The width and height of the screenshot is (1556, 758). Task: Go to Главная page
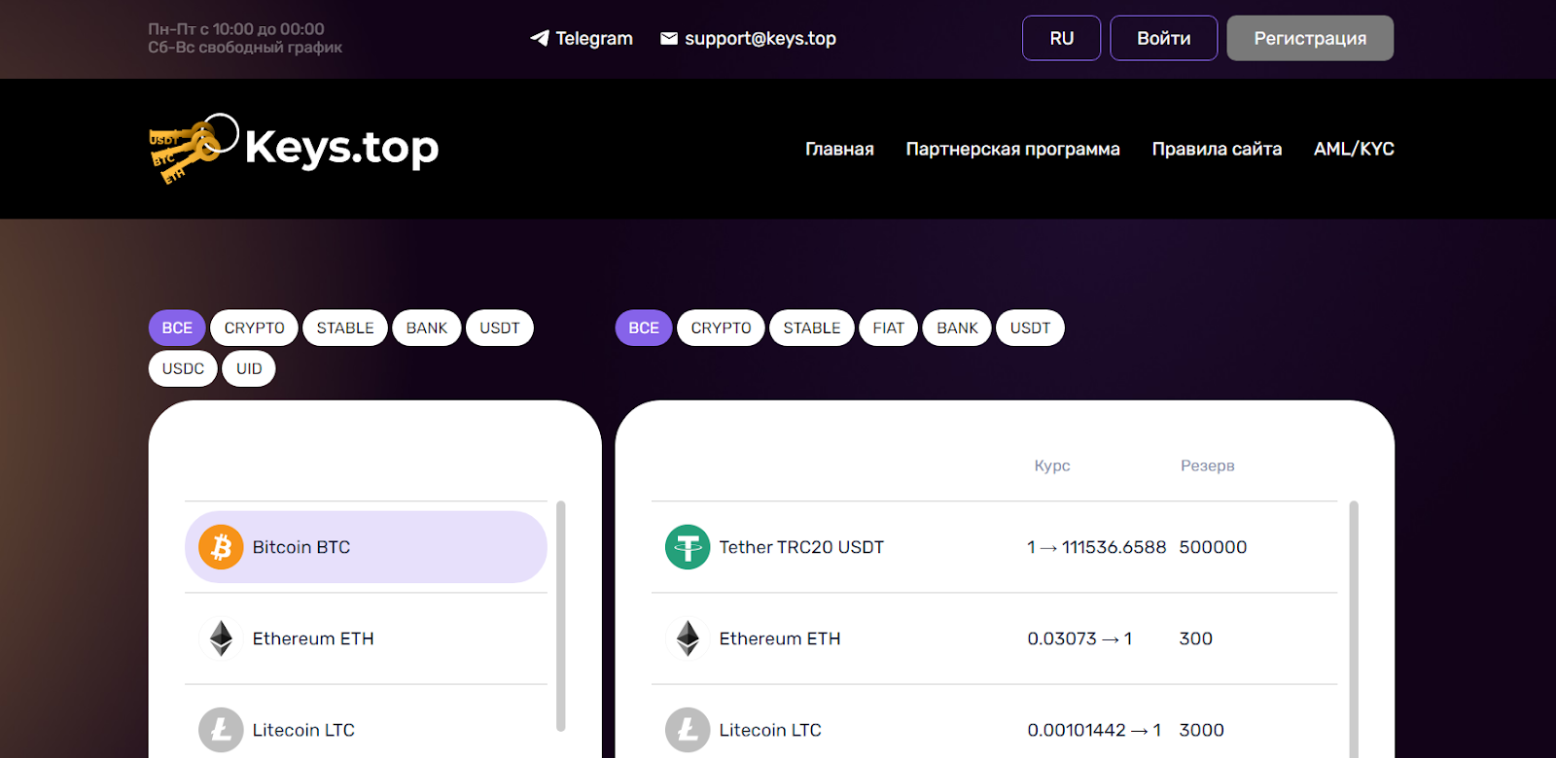839,149
